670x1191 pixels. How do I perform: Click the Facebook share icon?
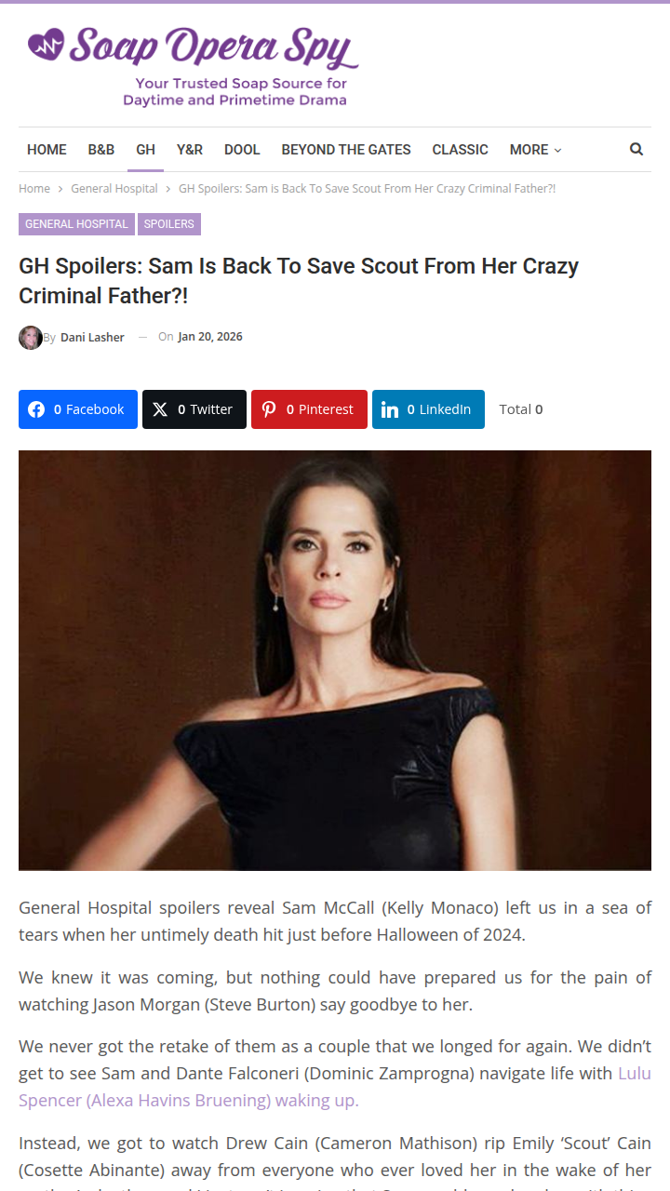click(x=36, y=409)
